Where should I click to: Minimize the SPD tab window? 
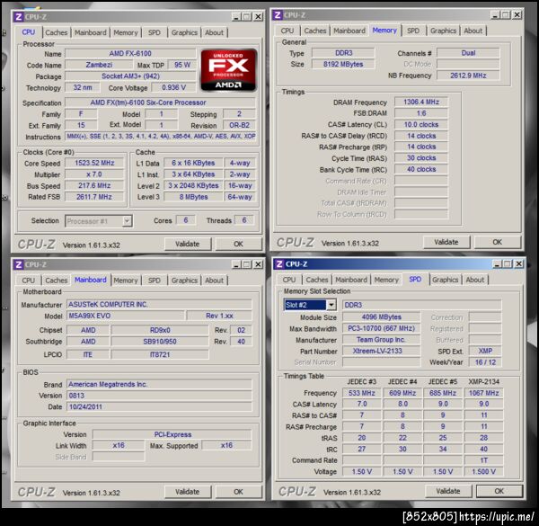497,263
